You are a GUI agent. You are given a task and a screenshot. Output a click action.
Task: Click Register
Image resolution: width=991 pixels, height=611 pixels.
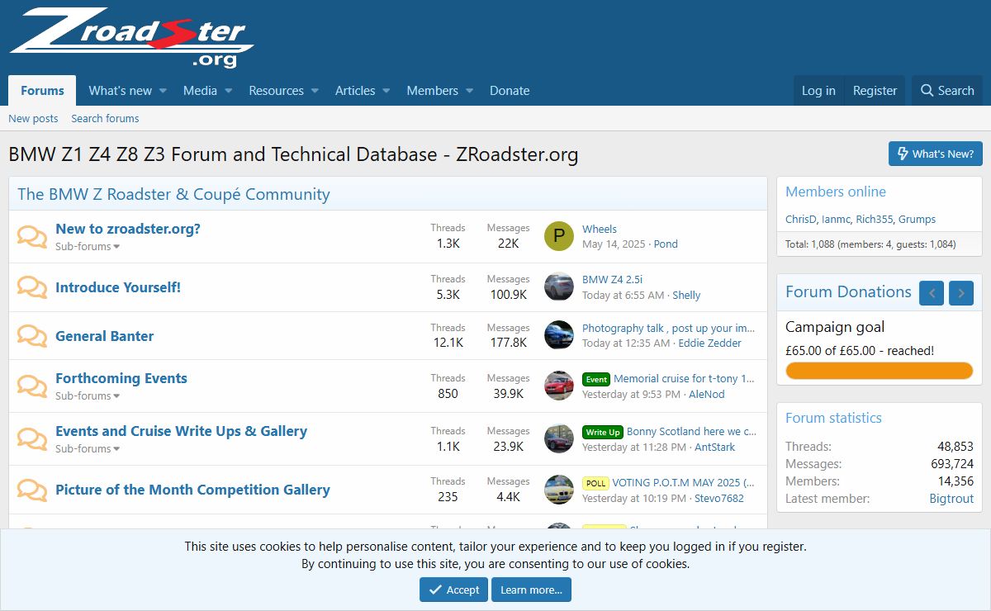coord(875,91)
